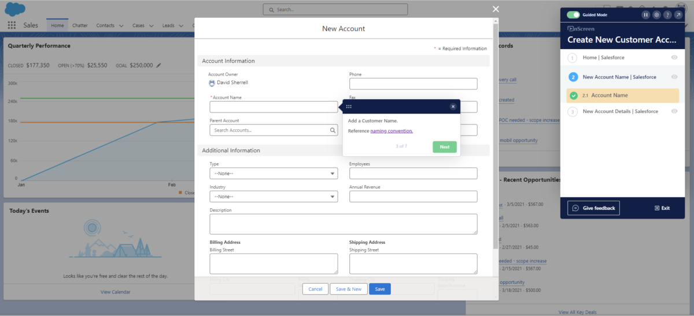Click the Parent Account search field

[x=274, y=130]
